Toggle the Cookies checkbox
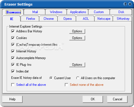Image resolution: width=134 pixels, height=107 pixels. pos(13,38)
